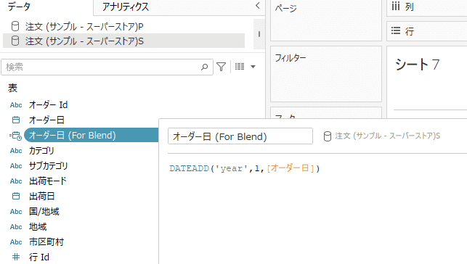Click the Abc type icon beside 地域

[16, 227]
